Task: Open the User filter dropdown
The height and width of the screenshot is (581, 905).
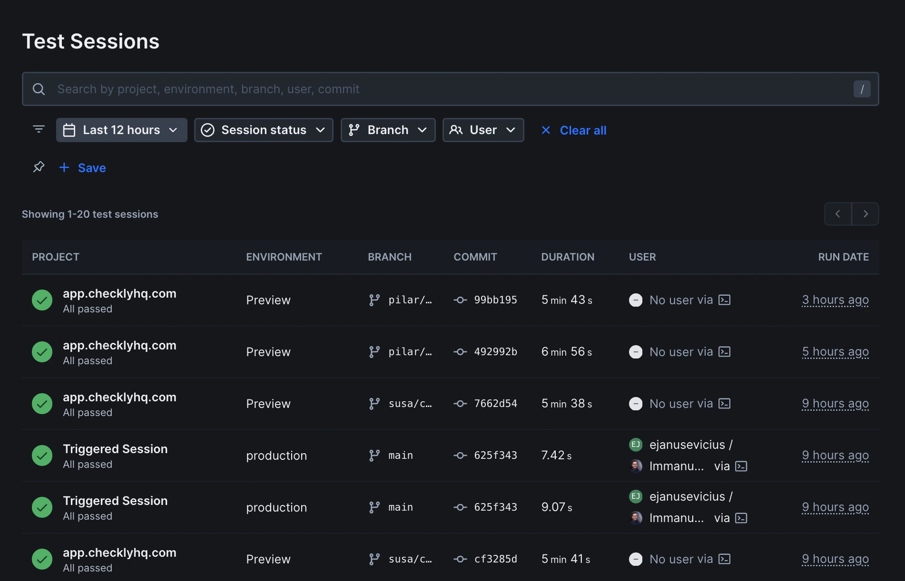Action: click(483, 129)
